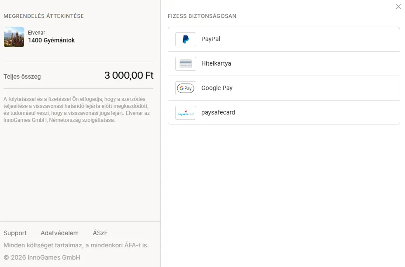The image size is (405, 267).
Task: Open the Adatvédelem privacy link
Action: 60,233
